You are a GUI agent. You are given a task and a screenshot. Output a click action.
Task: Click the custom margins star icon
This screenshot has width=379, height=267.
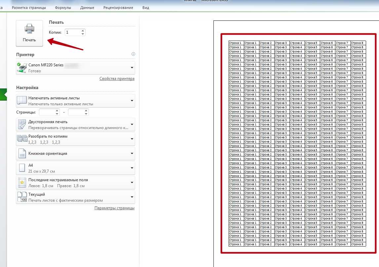pyautogui.click(x=22, y=183)
